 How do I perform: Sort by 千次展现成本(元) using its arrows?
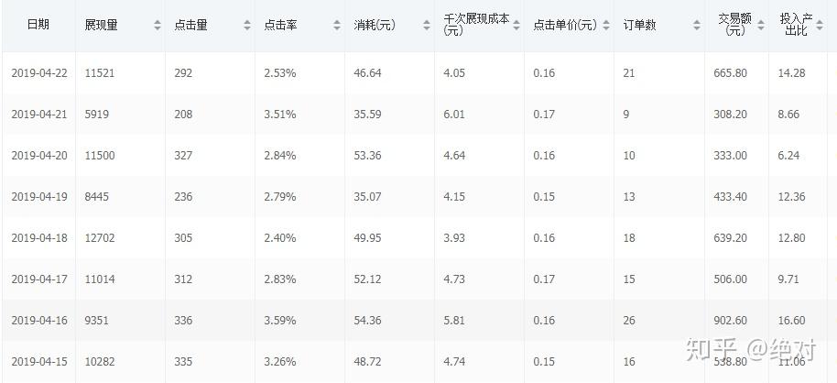pos(516,26)
